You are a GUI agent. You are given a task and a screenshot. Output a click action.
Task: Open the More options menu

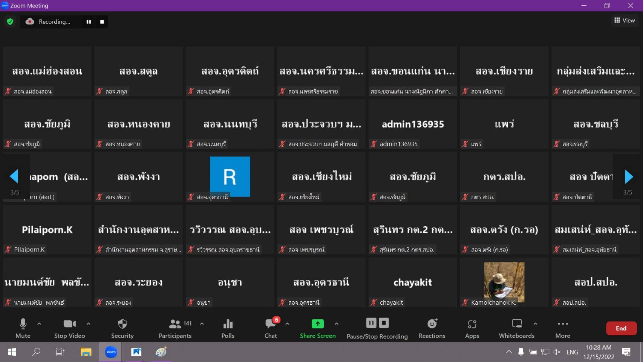point(562,328)
